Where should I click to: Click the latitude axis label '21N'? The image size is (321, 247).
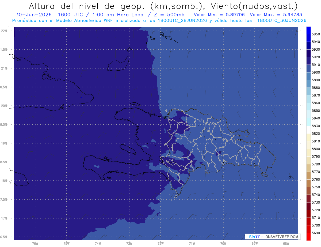click(4, 68)
